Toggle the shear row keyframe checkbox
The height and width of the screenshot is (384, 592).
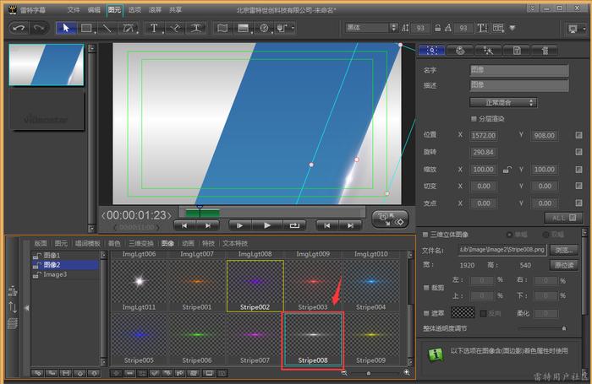pos(578,186)
